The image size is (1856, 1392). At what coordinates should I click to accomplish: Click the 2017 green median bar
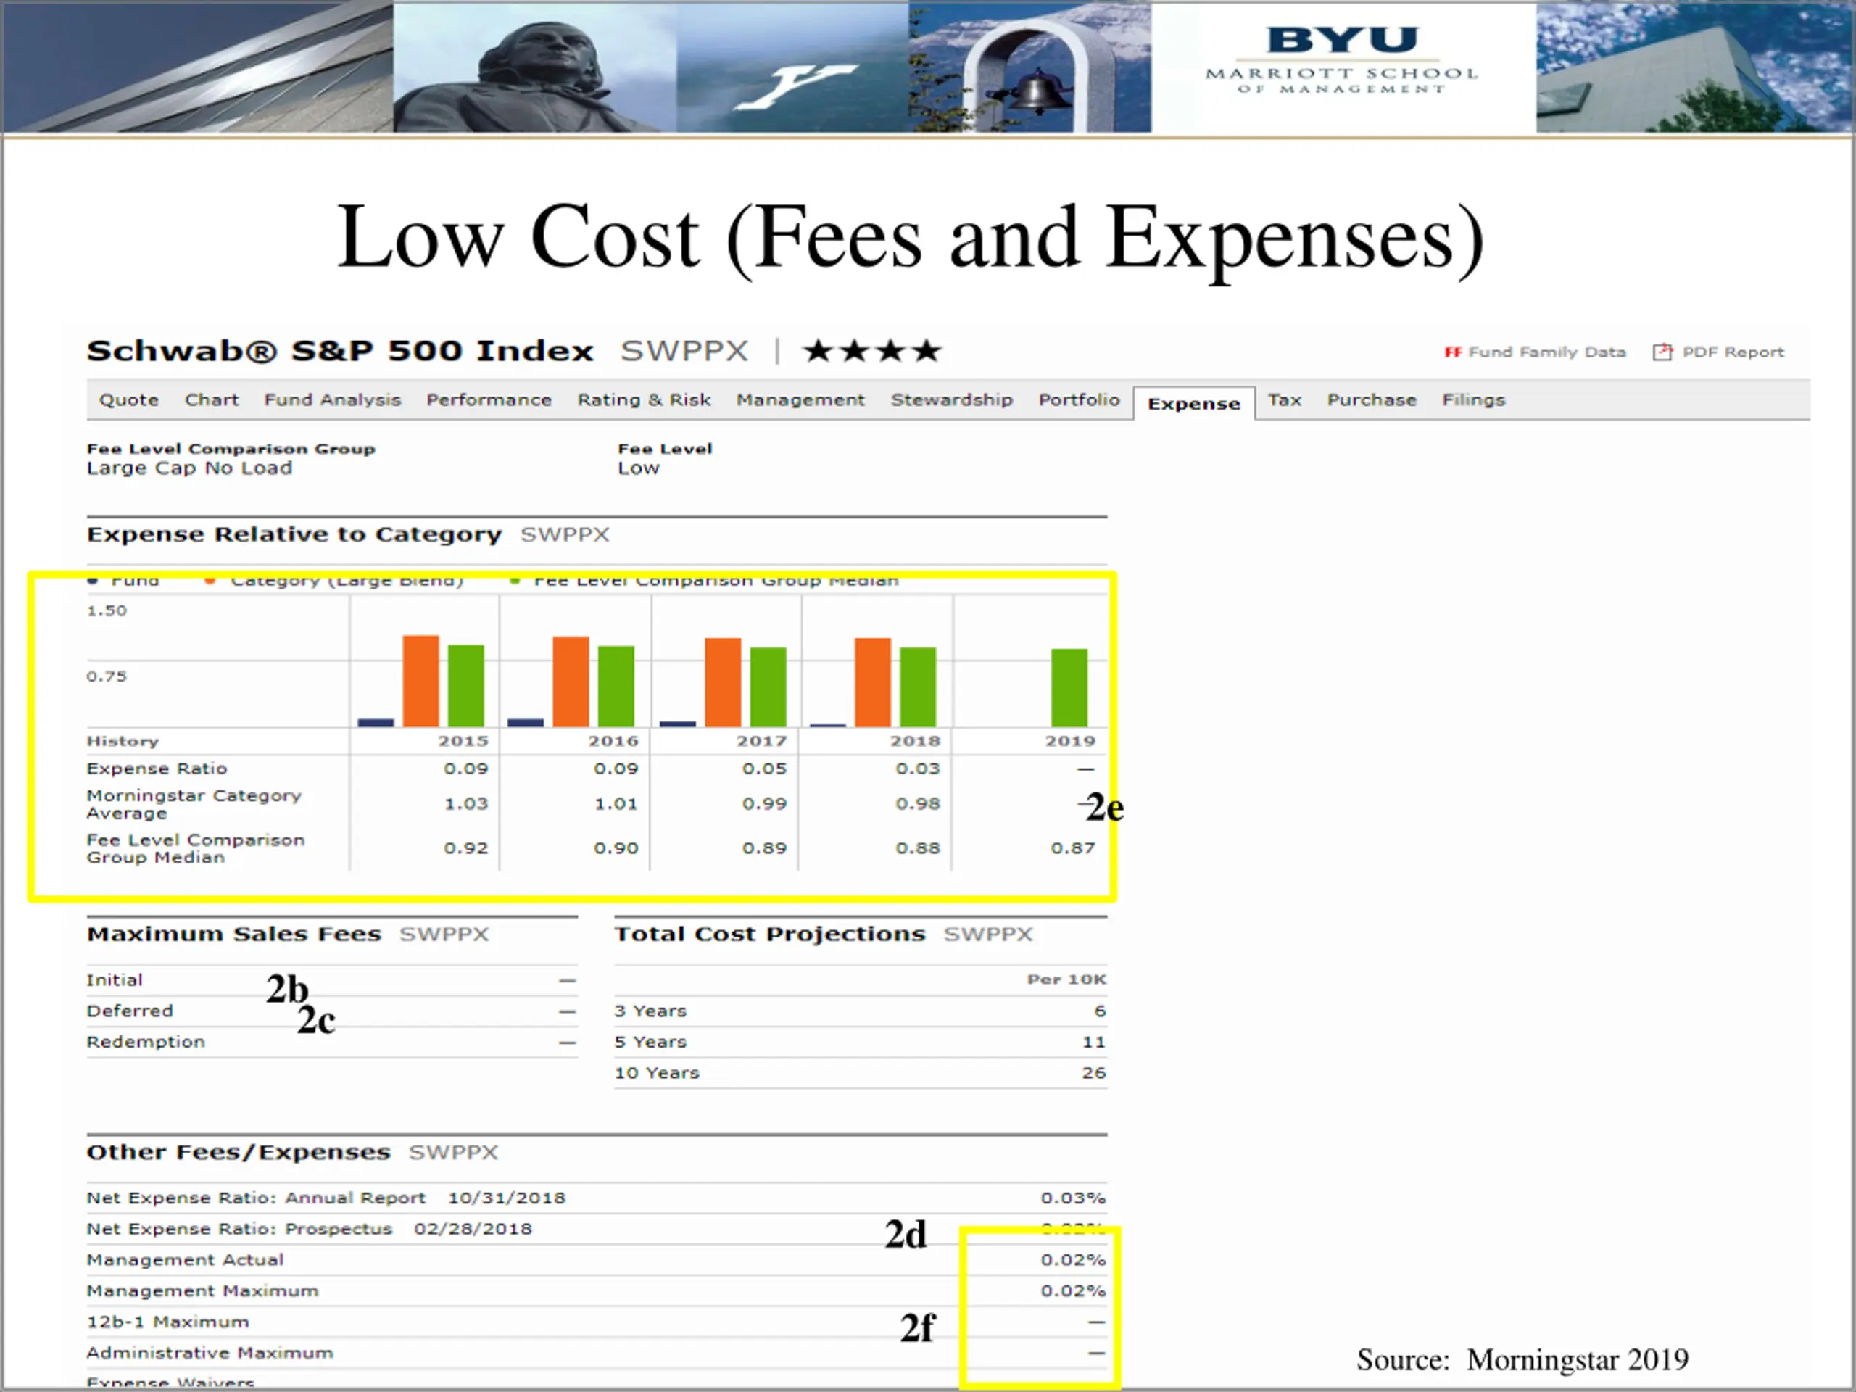[768, 687]
